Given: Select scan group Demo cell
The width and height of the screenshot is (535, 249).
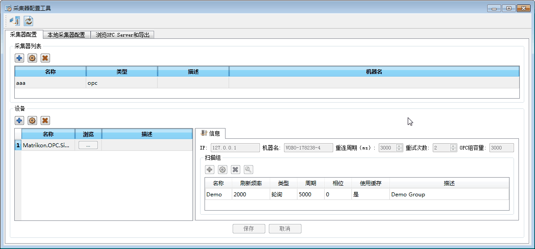Looking at the screenshot, I should 218,195.
